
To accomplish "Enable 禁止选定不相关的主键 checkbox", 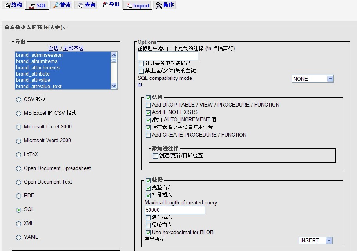I will tap(141, 71).
